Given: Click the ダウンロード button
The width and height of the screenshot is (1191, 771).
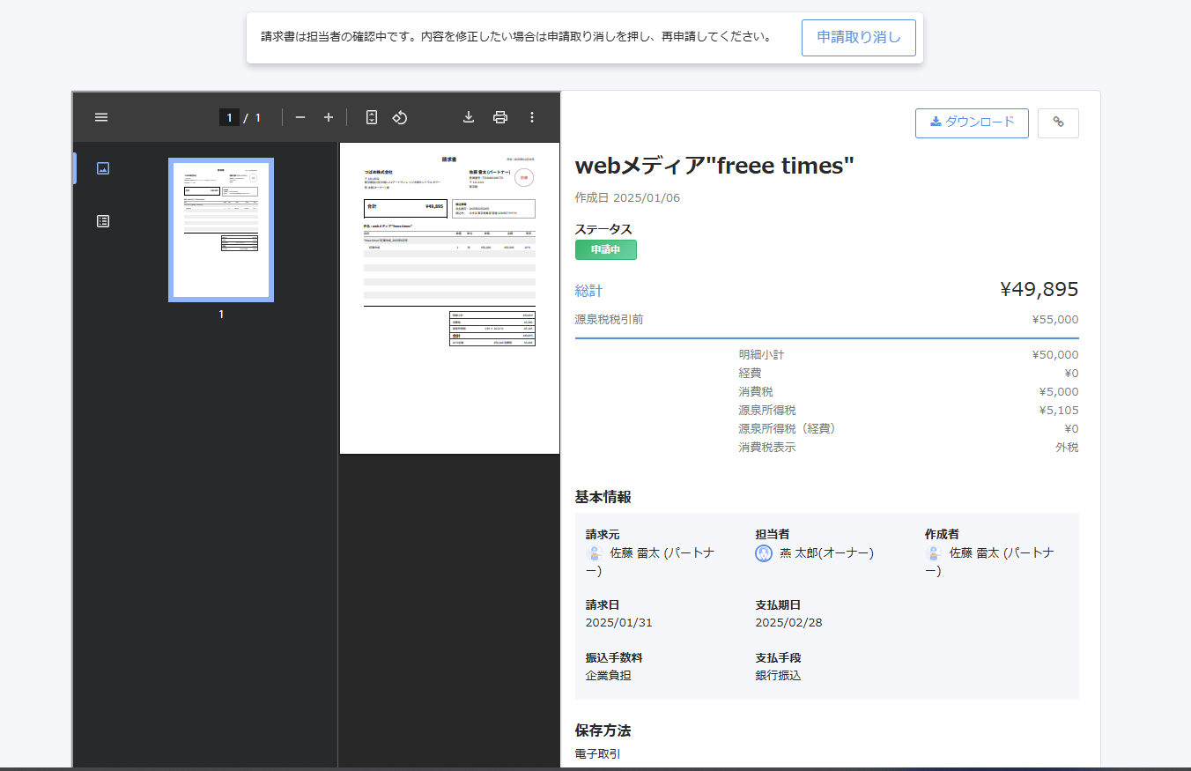Looking at the screenshot, I should (x=972, y=122).
